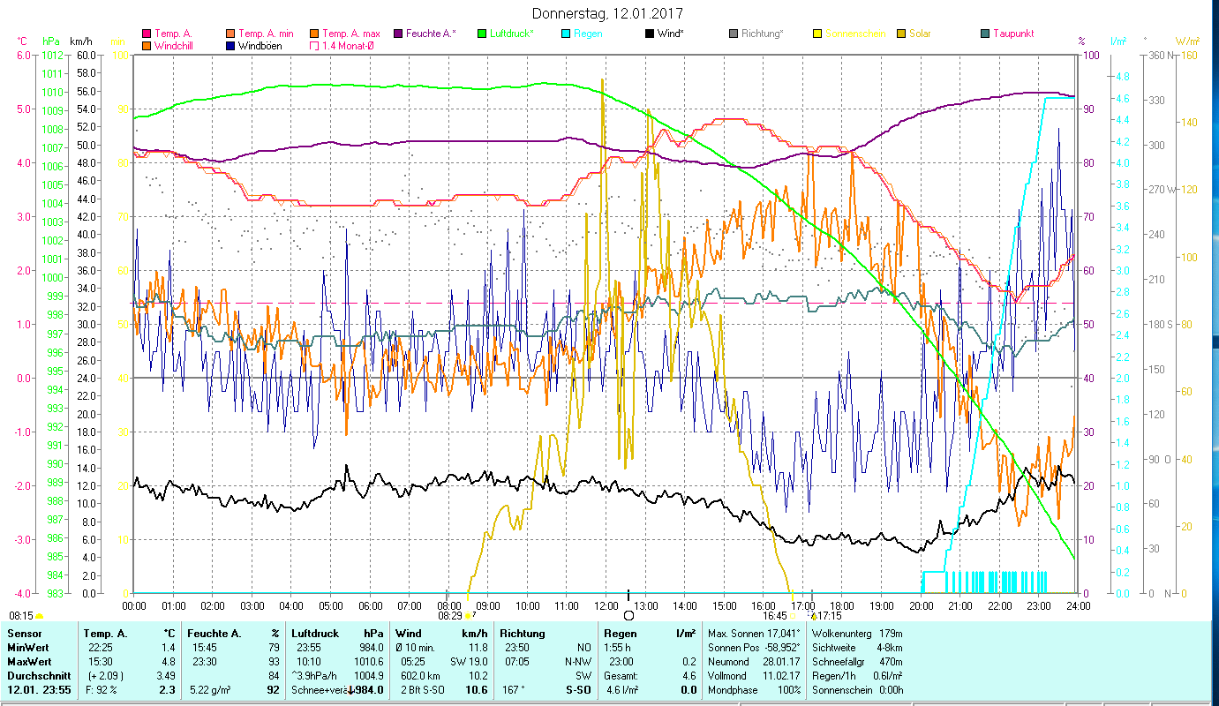Click the Regen column header in the table

click(x=620, y=634)
